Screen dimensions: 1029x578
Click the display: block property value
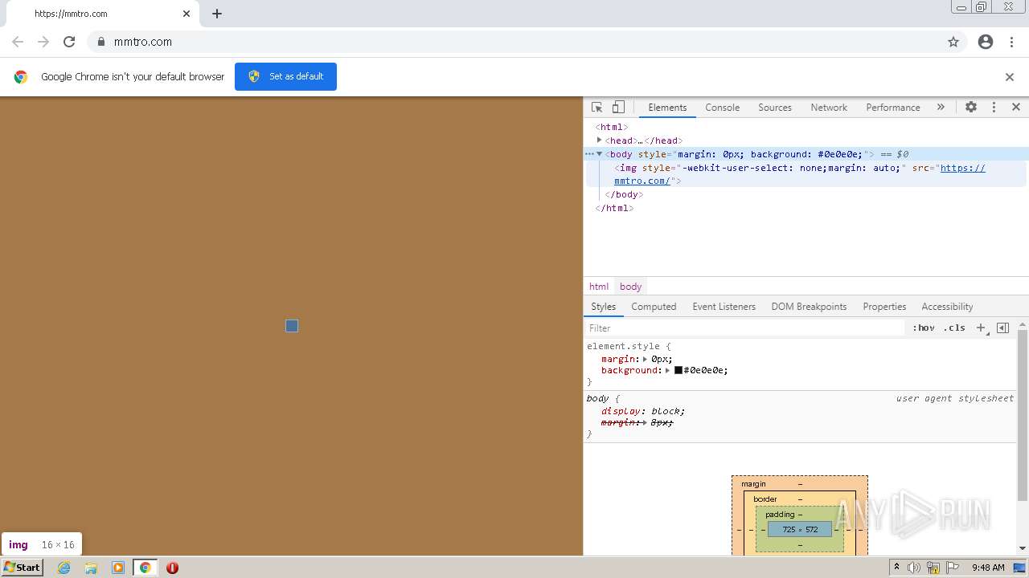tap(667, 411)
